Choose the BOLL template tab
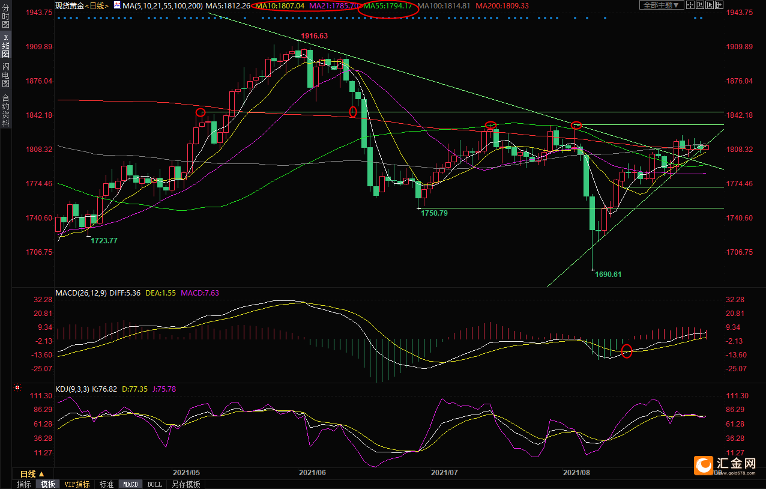This screenshot has height=489, width=766. (x=154, y=484)
